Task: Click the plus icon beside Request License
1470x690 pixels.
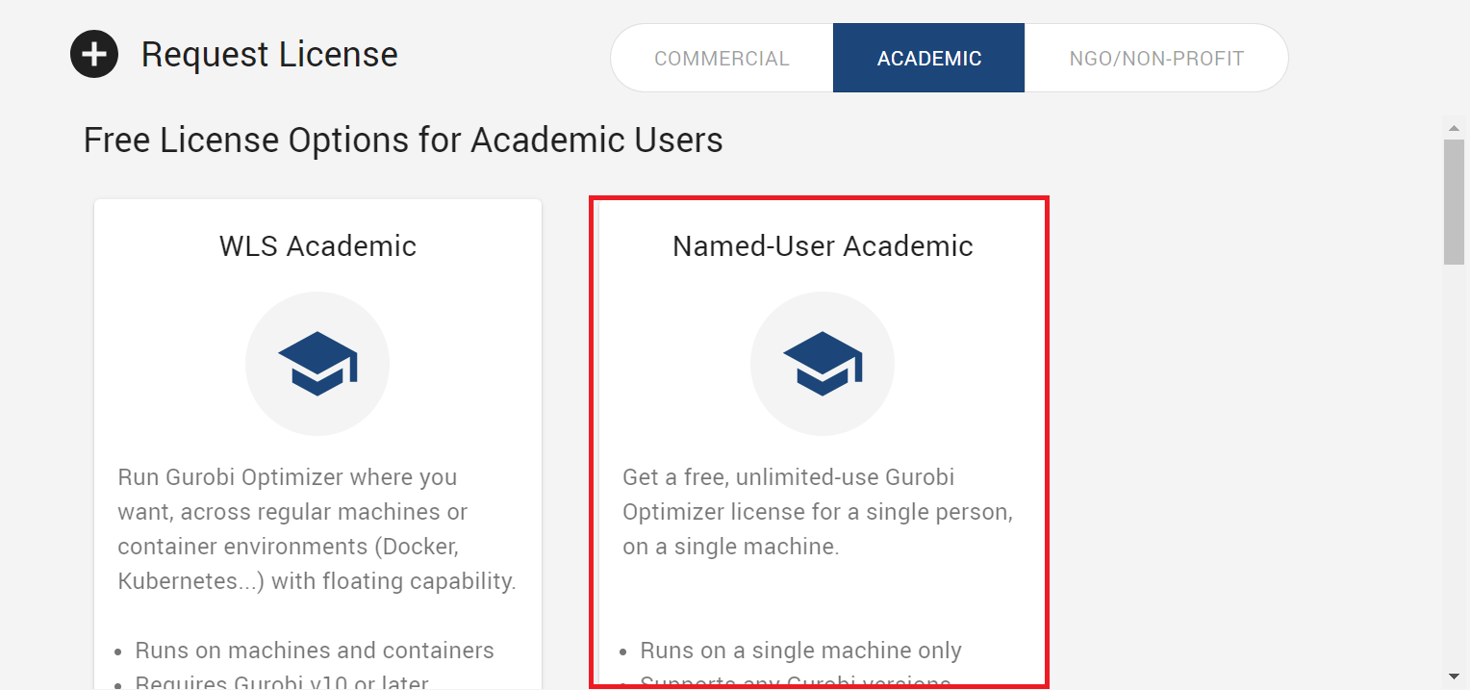Action: (94, 54)
